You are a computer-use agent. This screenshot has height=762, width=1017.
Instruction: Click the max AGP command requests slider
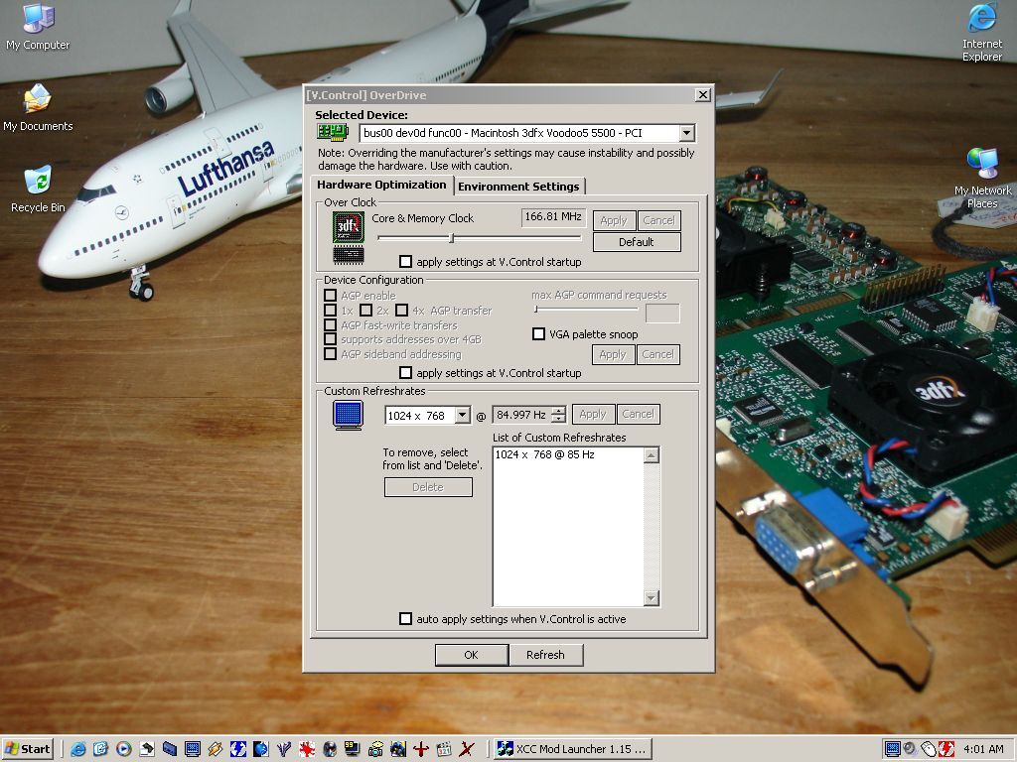click(587, 310)
